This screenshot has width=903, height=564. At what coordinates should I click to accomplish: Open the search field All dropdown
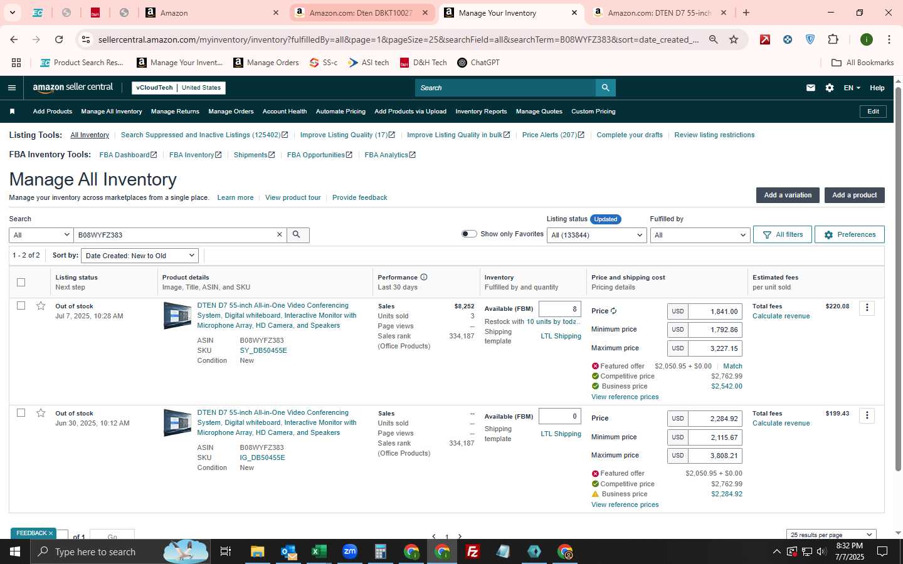click(x=41, y=235)
